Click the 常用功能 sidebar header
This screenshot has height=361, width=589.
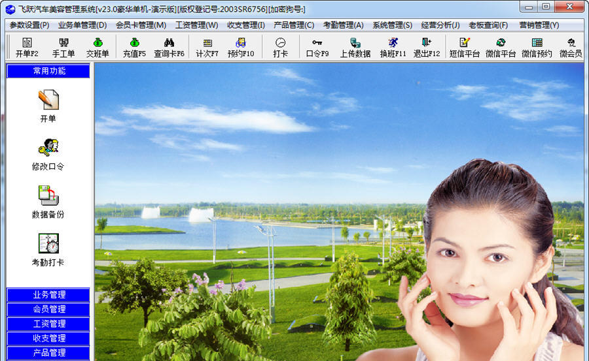click(48, 71)
